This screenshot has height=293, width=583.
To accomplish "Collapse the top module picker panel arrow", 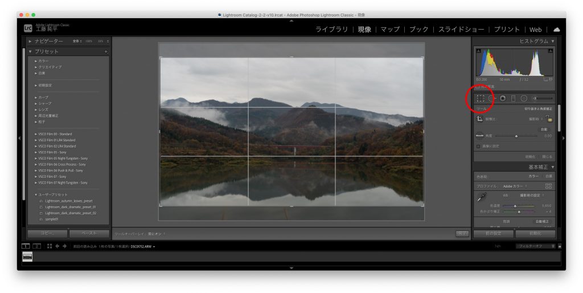I will coord(291,21).
